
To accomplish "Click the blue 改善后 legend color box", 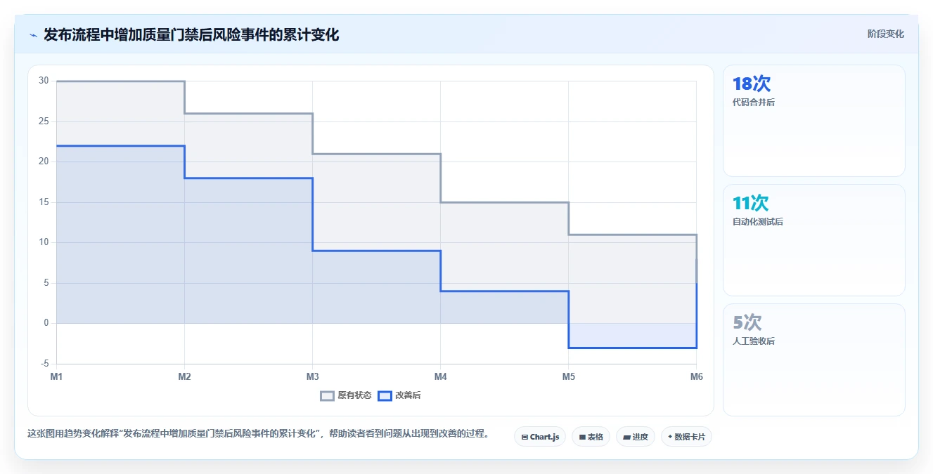I will click(x=385, y=395).
